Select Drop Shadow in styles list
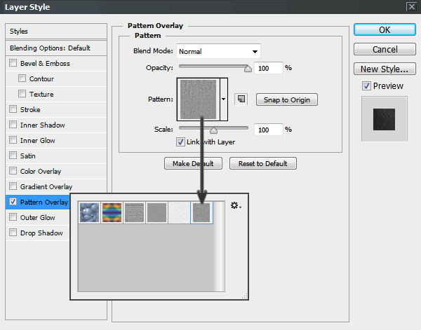 [x=41, y=233]
